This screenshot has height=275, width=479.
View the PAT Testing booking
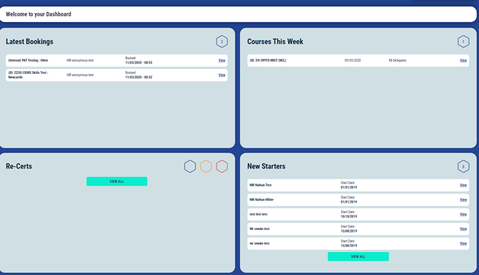pyautogui.click(x=222, y=60)
